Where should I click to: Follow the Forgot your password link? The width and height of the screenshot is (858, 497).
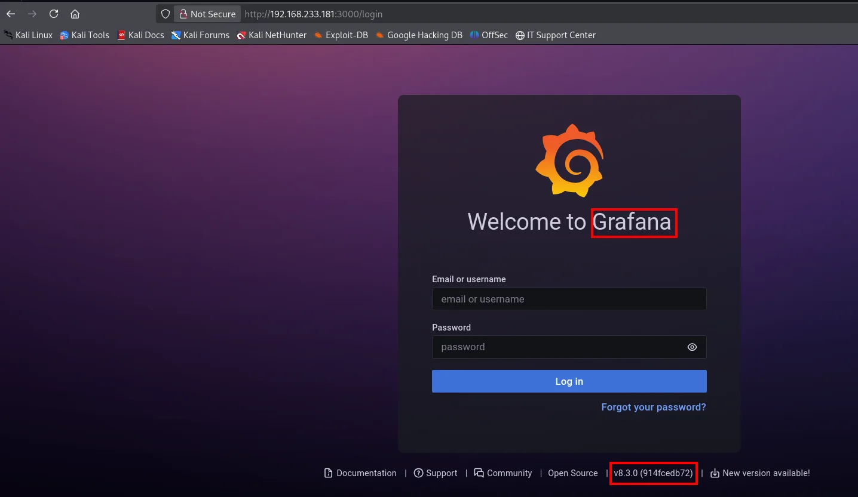(x=654, y=407)
